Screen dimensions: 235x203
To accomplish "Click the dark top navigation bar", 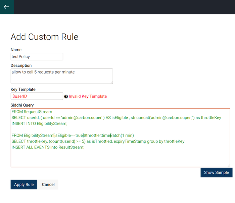I will [x=125, y=7].
